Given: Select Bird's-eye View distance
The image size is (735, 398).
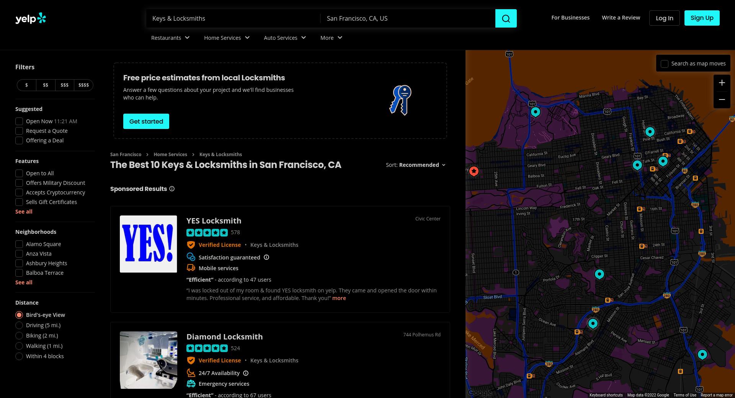Looking at the screenshot, I should pyautogui.click(x=19, y=315).
